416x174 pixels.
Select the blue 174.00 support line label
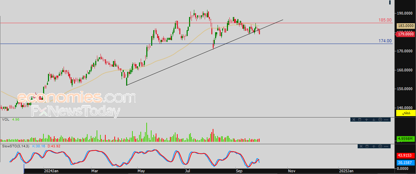[385, 41]
